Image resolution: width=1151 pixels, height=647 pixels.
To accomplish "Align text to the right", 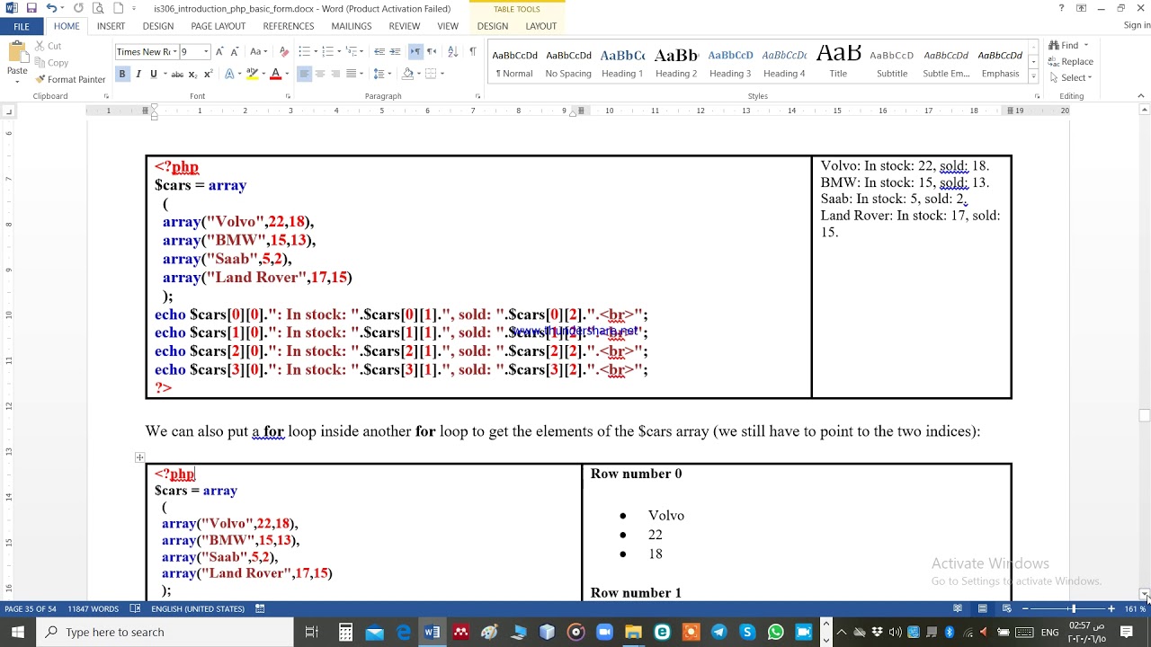I will point(336,74).
